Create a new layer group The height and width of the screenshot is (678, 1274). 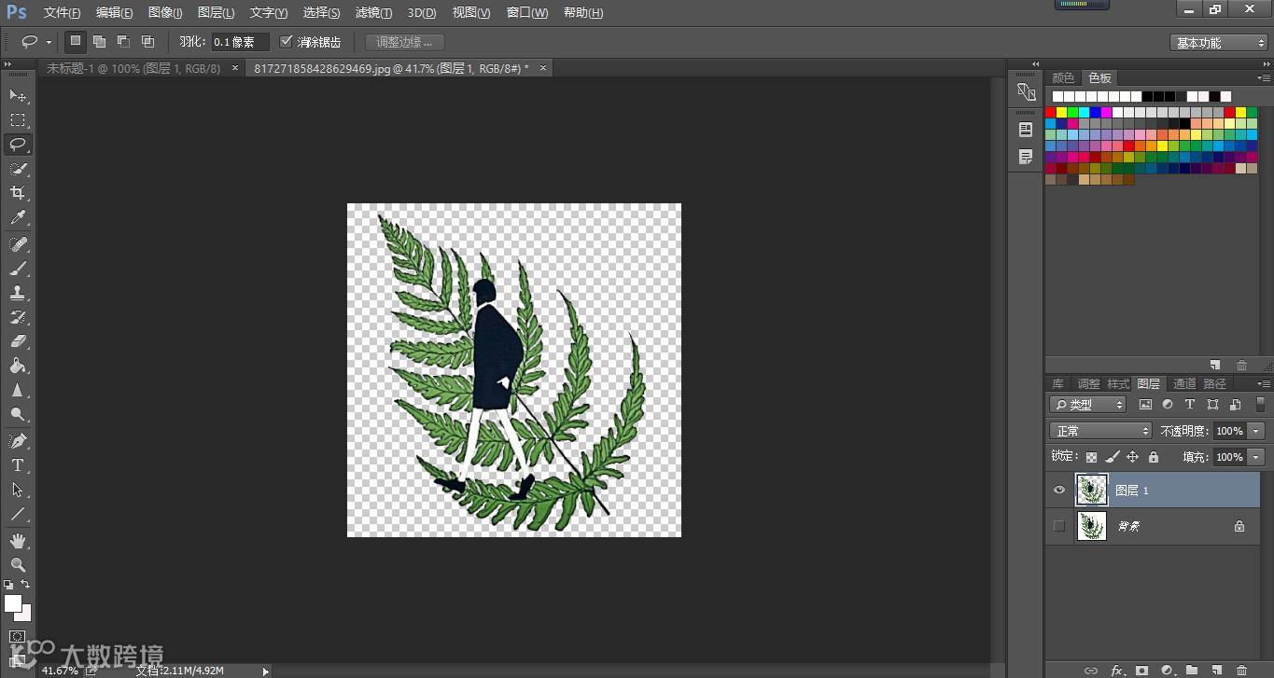tap(1192, 670)
